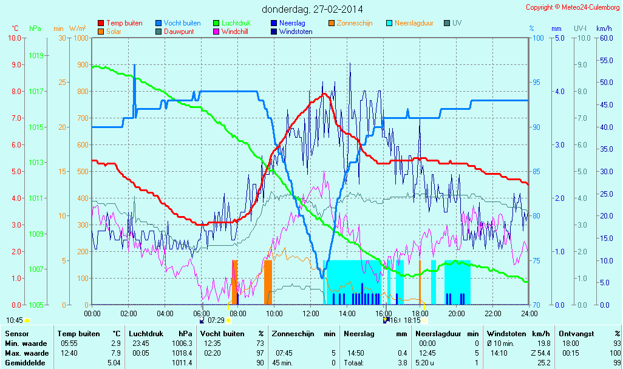Click the sun icon beside 10:45
Viewport: 623px width, 369px height.
(27, 320)
